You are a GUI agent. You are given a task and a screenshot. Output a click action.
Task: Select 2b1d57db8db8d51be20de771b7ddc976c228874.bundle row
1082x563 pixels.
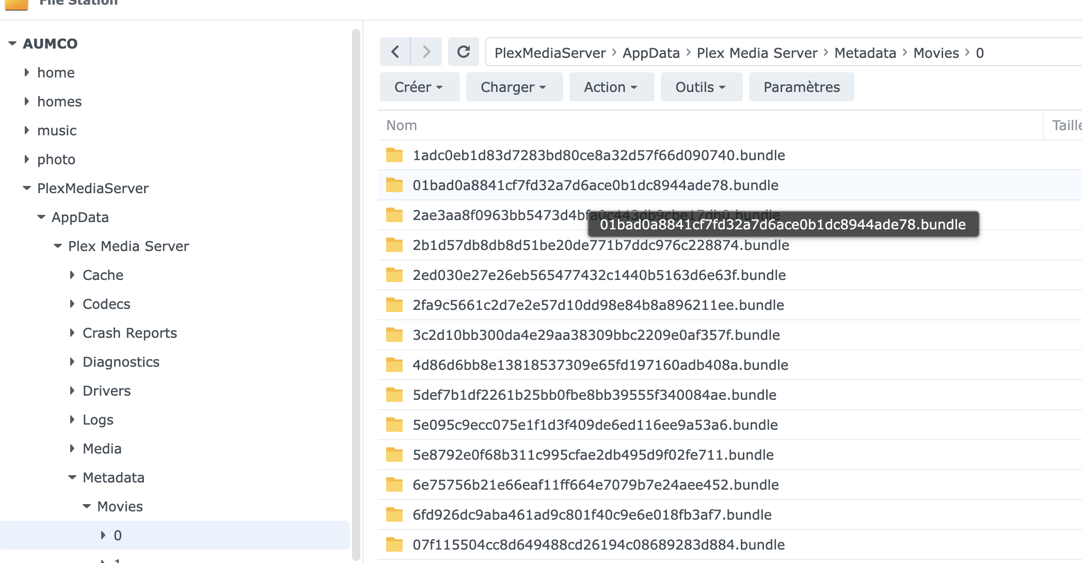(x=730, y=245)
